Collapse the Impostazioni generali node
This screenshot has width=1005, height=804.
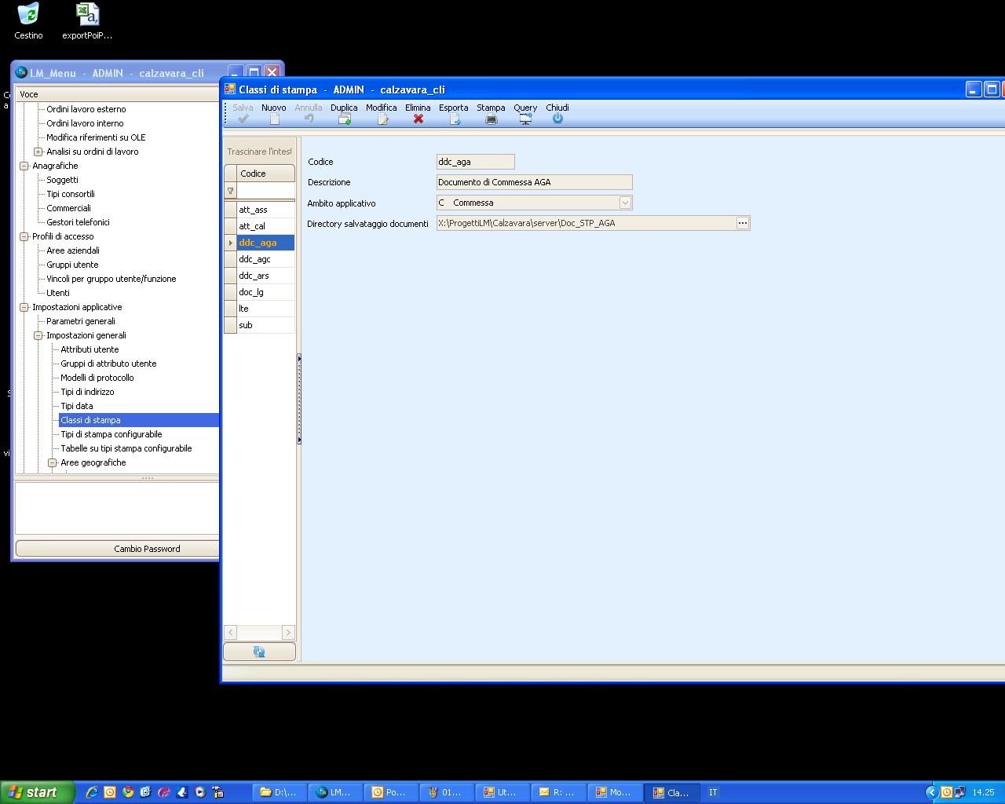38,335
